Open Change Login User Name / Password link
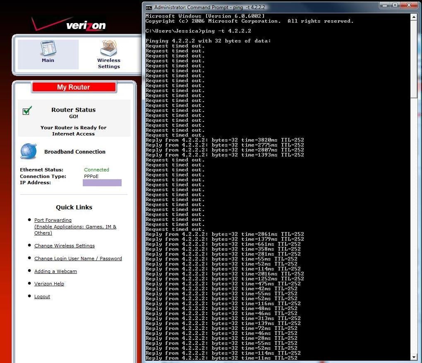Screen dimensions: 422x363 coord(78,259)
